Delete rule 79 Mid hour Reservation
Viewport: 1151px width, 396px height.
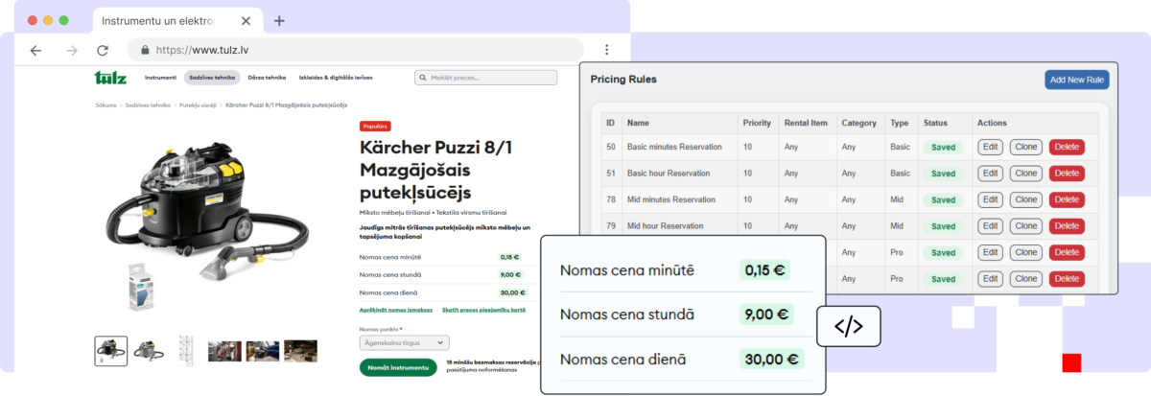pos(1067,226)
